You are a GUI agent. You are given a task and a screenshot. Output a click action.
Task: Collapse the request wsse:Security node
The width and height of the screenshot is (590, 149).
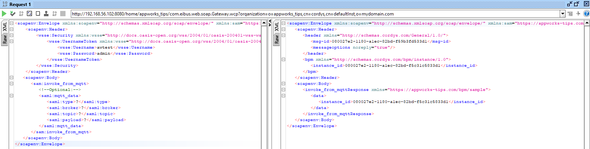pos(11,35)
